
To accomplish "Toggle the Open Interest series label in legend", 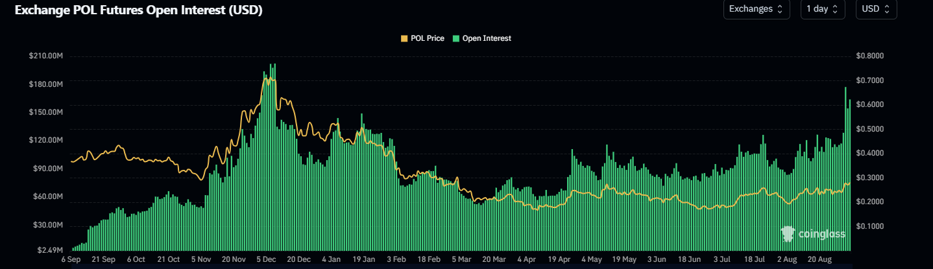I will pos(487,39).
